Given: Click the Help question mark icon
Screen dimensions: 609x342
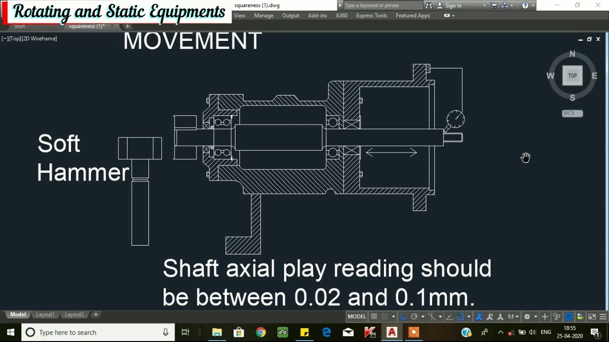Looking at the screenshot, I should (x=525, y=5).
